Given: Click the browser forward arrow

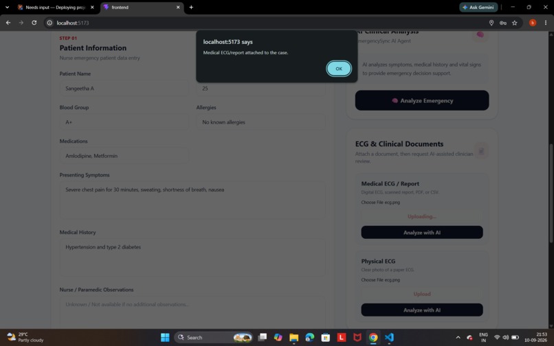Looking at the screenshot, I should point(21,23).
